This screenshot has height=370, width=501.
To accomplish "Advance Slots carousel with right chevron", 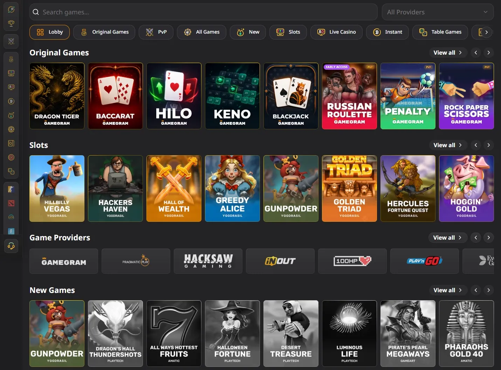I will (x=489, y=145).
